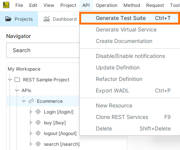Select Disable/Enable notifications
Image resolution: width=180 pixels, height=150 pixels.
130,56
